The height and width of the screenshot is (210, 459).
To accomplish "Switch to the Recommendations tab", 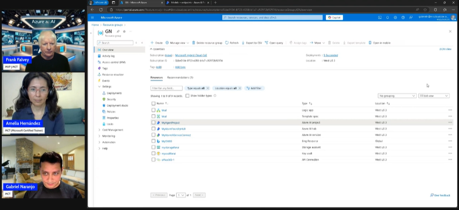I will click(x=180, y=78).
